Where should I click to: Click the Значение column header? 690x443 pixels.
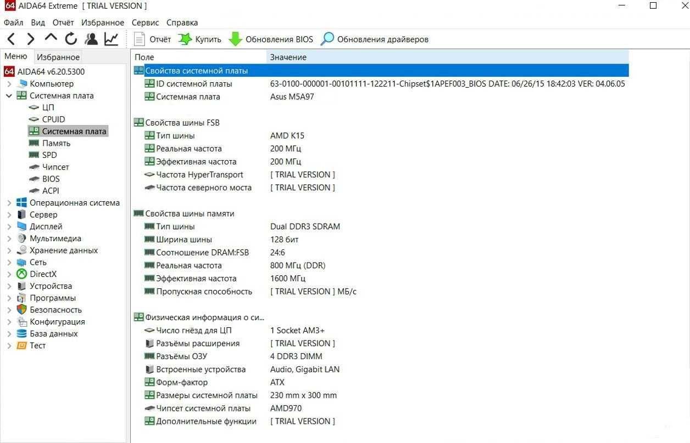click(447, 57)
